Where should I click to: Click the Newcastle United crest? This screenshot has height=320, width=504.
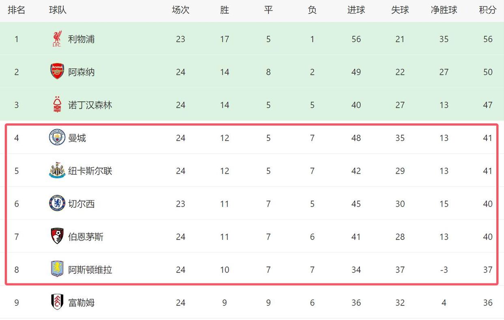pos(57,171)
